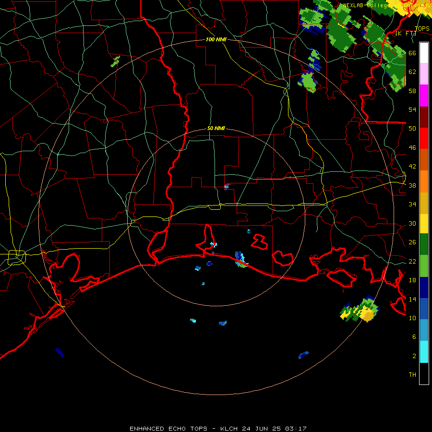Pick the navy blue legend swatch
The width and height of the screenshot is (432, 432).
coord(424,288)
